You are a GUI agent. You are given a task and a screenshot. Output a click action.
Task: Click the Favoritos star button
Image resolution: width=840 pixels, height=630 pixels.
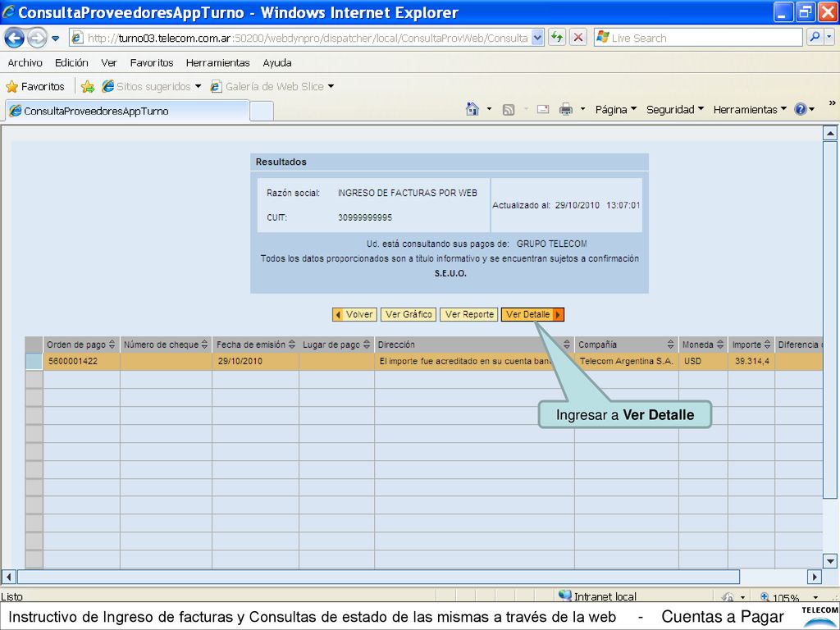[34, 86]
